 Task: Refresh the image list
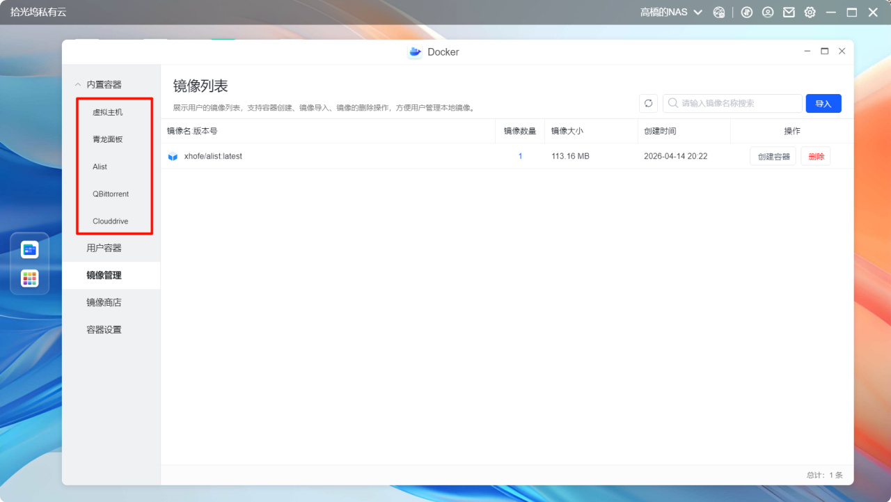(x=648, y=103)
